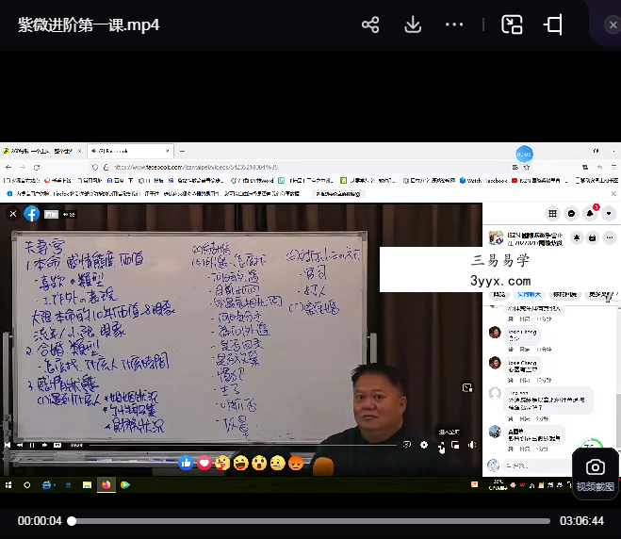This screenshot has width=621, height=539.
Task: Click the Facebook logo icon
Action: 32,214
